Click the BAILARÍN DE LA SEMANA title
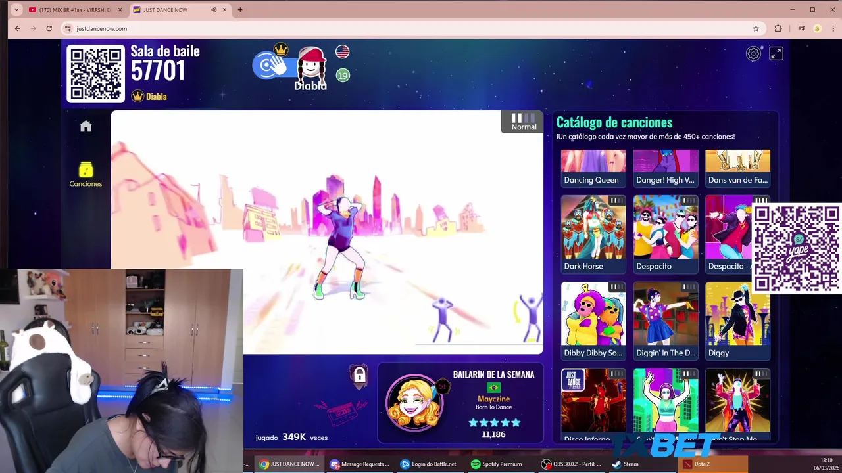This screenshot has width=842, height=473. point(493,374)
